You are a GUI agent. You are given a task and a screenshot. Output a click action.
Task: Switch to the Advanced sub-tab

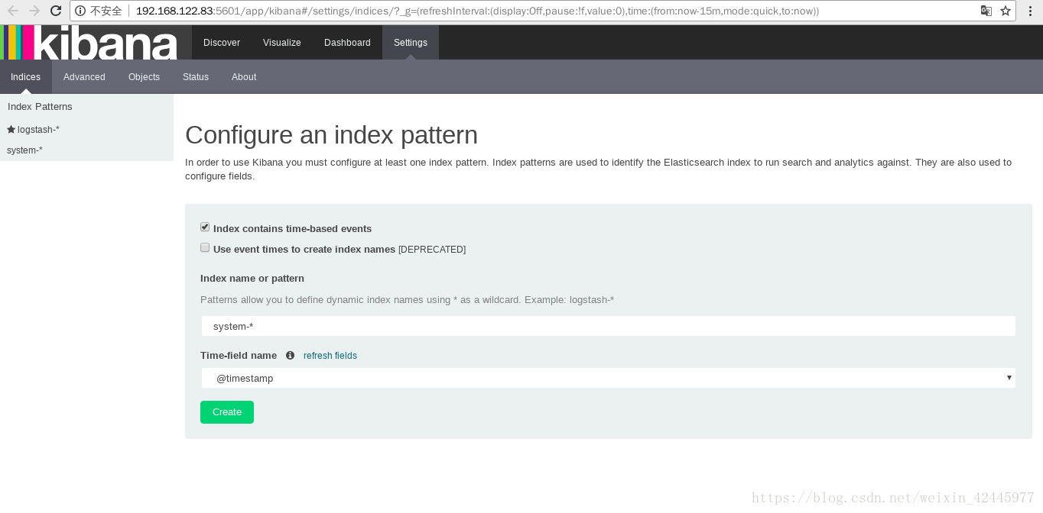(x=84, y=77)
